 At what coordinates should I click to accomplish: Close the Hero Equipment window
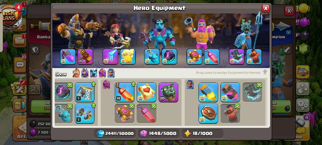pos(266,8)
